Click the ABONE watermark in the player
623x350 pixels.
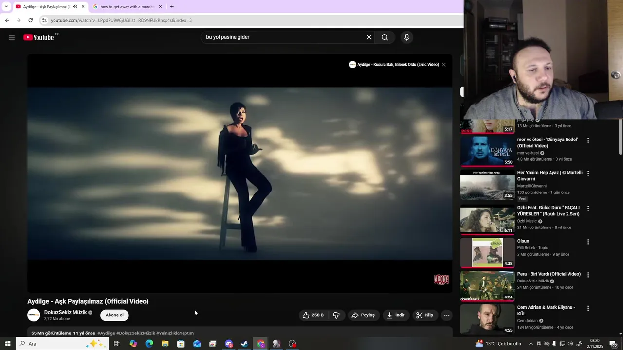pos(441,280)
